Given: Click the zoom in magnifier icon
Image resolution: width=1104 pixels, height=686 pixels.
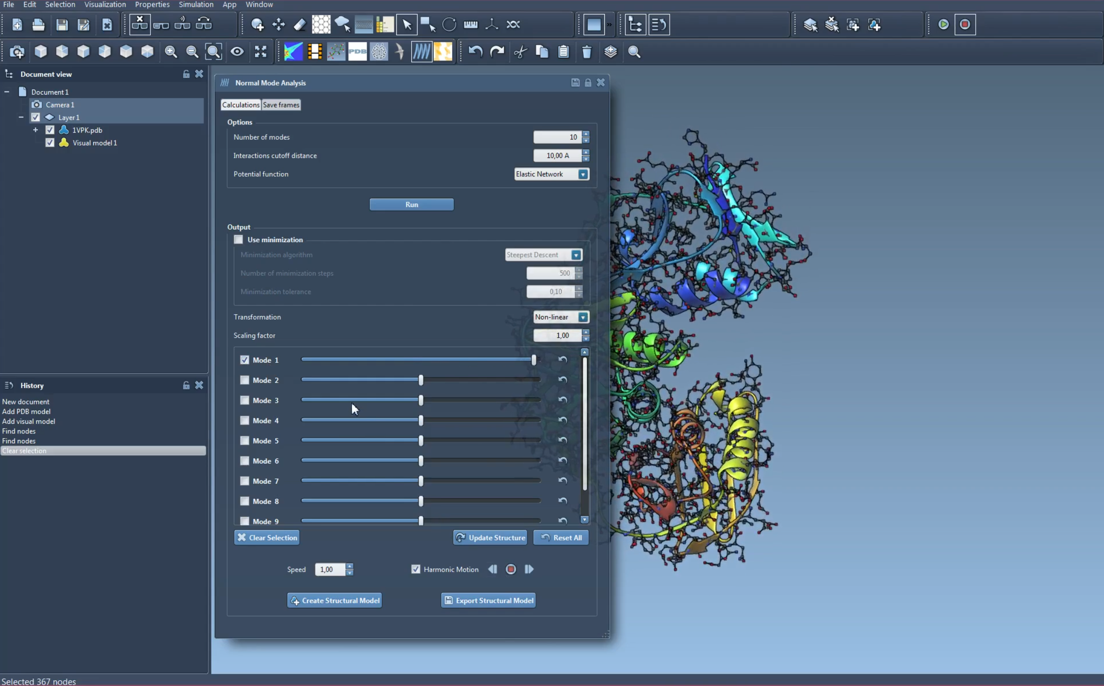Looking at the screenshot, I should [x=171, y=51].
